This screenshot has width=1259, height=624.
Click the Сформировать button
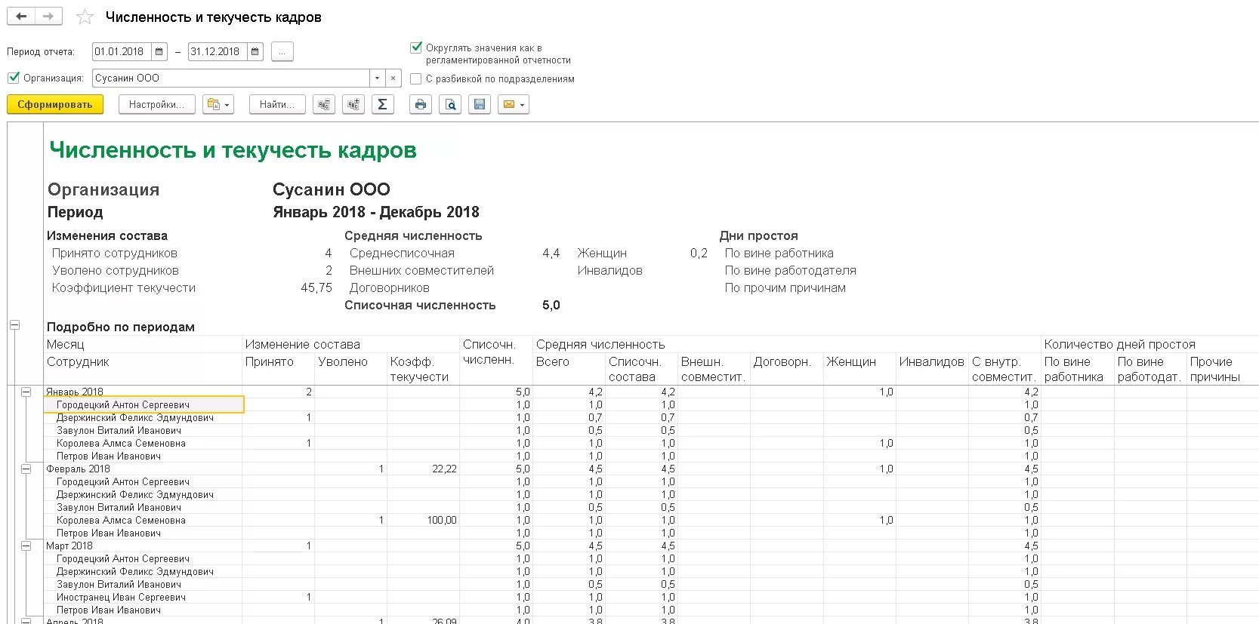(55, 104)
